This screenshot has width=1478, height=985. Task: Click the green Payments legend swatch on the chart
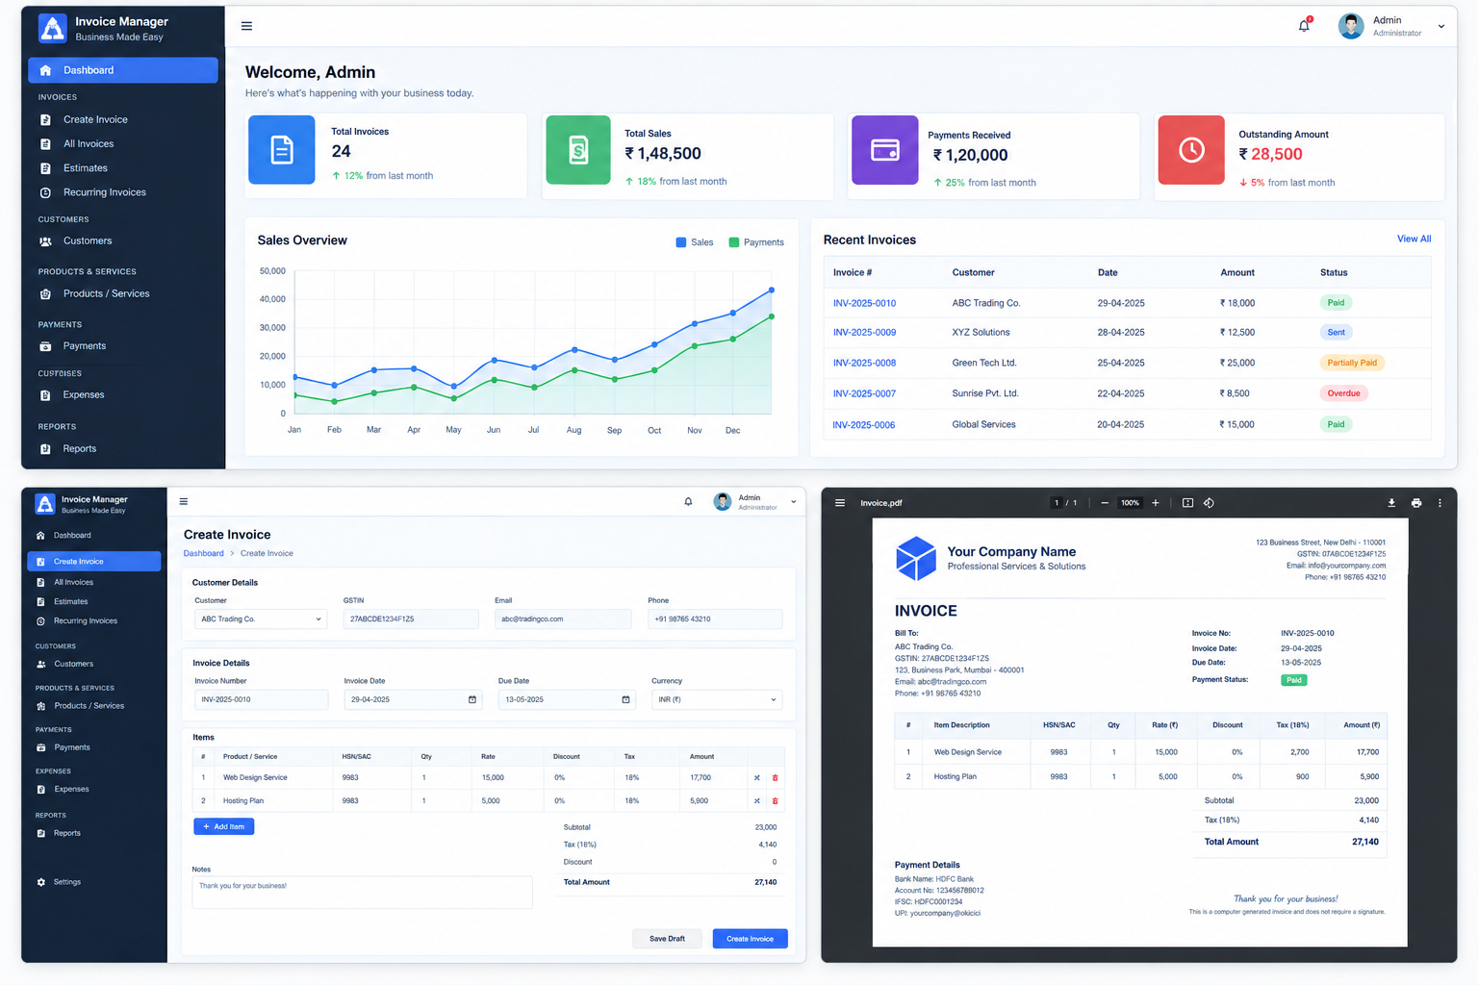[734, 242]
